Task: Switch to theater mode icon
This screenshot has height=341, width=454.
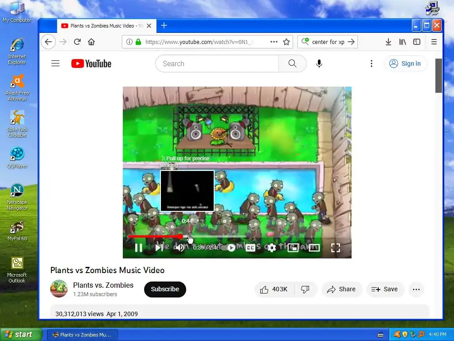Action: pos(314,248)
